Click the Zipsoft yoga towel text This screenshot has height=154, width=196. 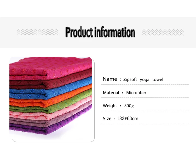tap(143, 79)
